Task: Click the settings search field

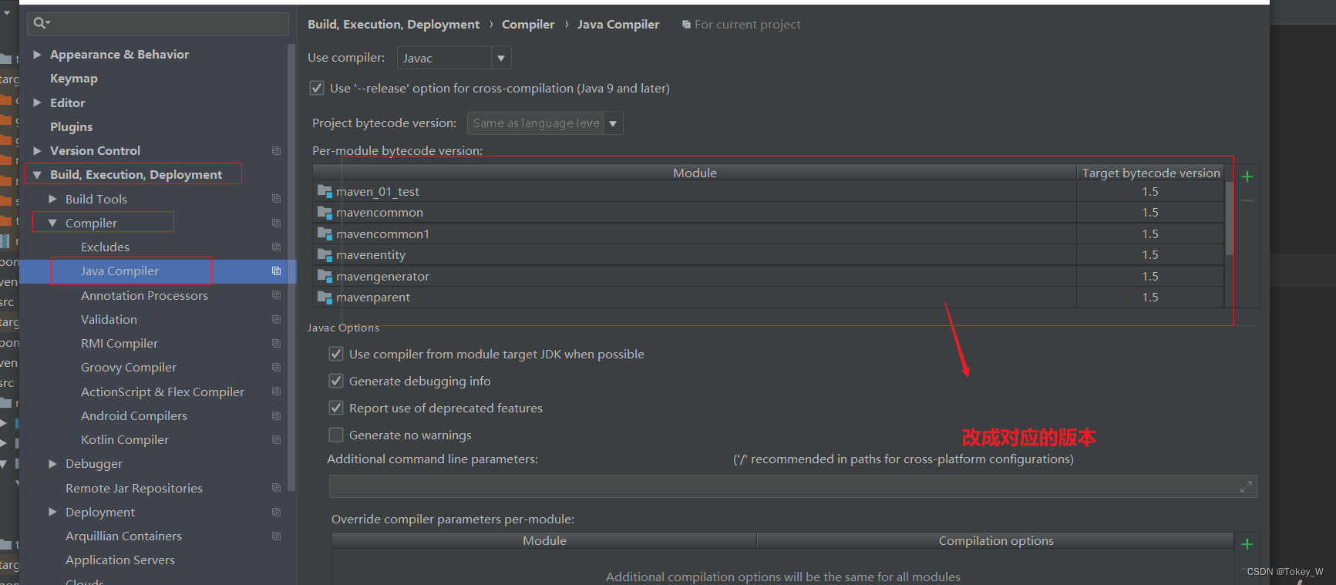Action: (158, 23)
